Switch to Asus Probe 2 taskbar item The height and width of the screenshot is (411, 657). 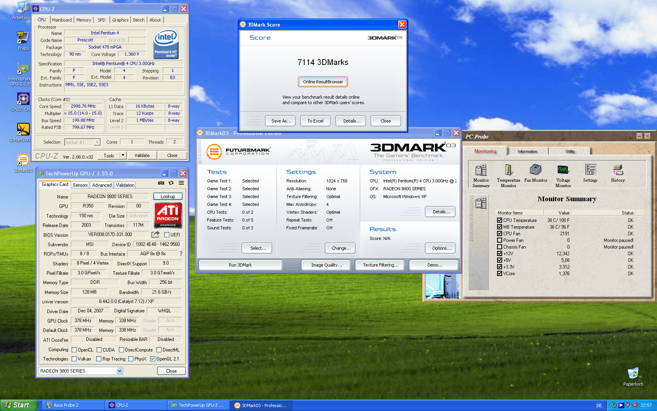(x=73, y=405)
